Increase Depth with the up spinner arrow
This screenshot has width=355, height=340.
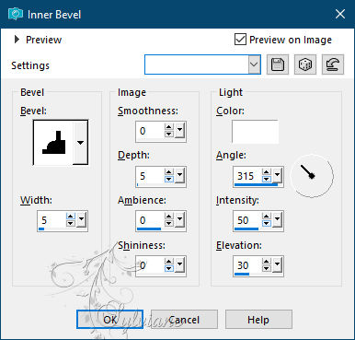pos(168,172)
